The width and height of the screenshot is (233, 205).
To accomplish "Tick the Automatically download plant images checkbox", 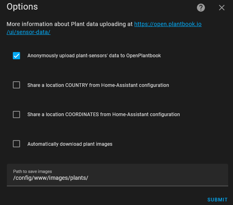I will click(16, 144).
